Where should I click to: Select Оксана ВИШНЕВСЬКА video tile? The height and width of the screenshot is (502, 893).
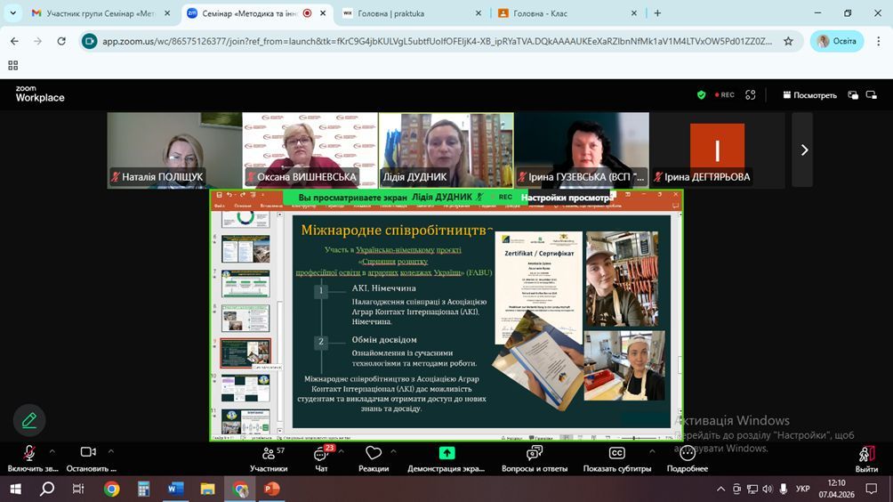tap(310, 150)
